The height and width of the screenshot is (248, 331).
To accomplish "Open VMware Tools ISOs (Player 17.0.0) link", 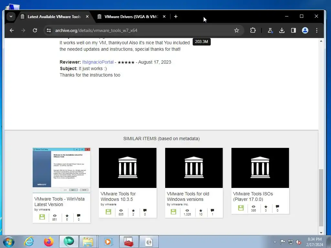I will point(253,197).
